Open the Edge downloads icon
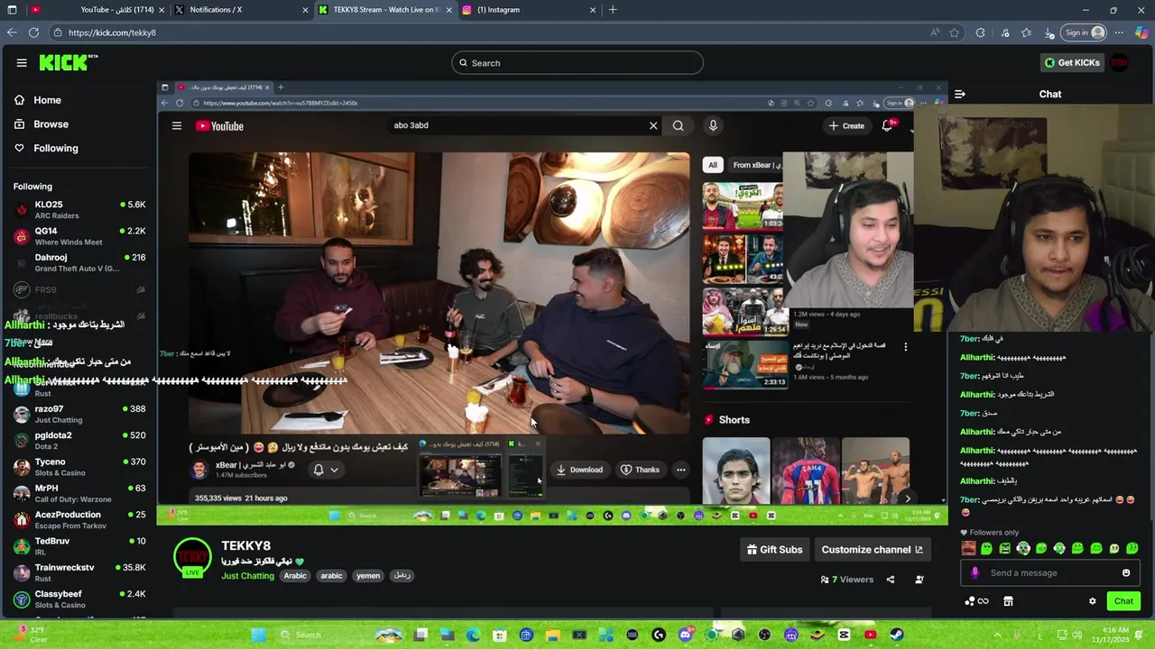This screenshot has width=1155, height=649. pyautogui.click(x=1049, y=32)
